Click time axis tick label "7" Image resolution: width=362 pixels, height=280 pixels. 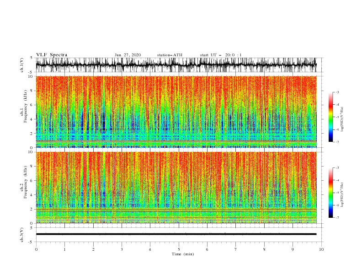(x=236, y=249)
